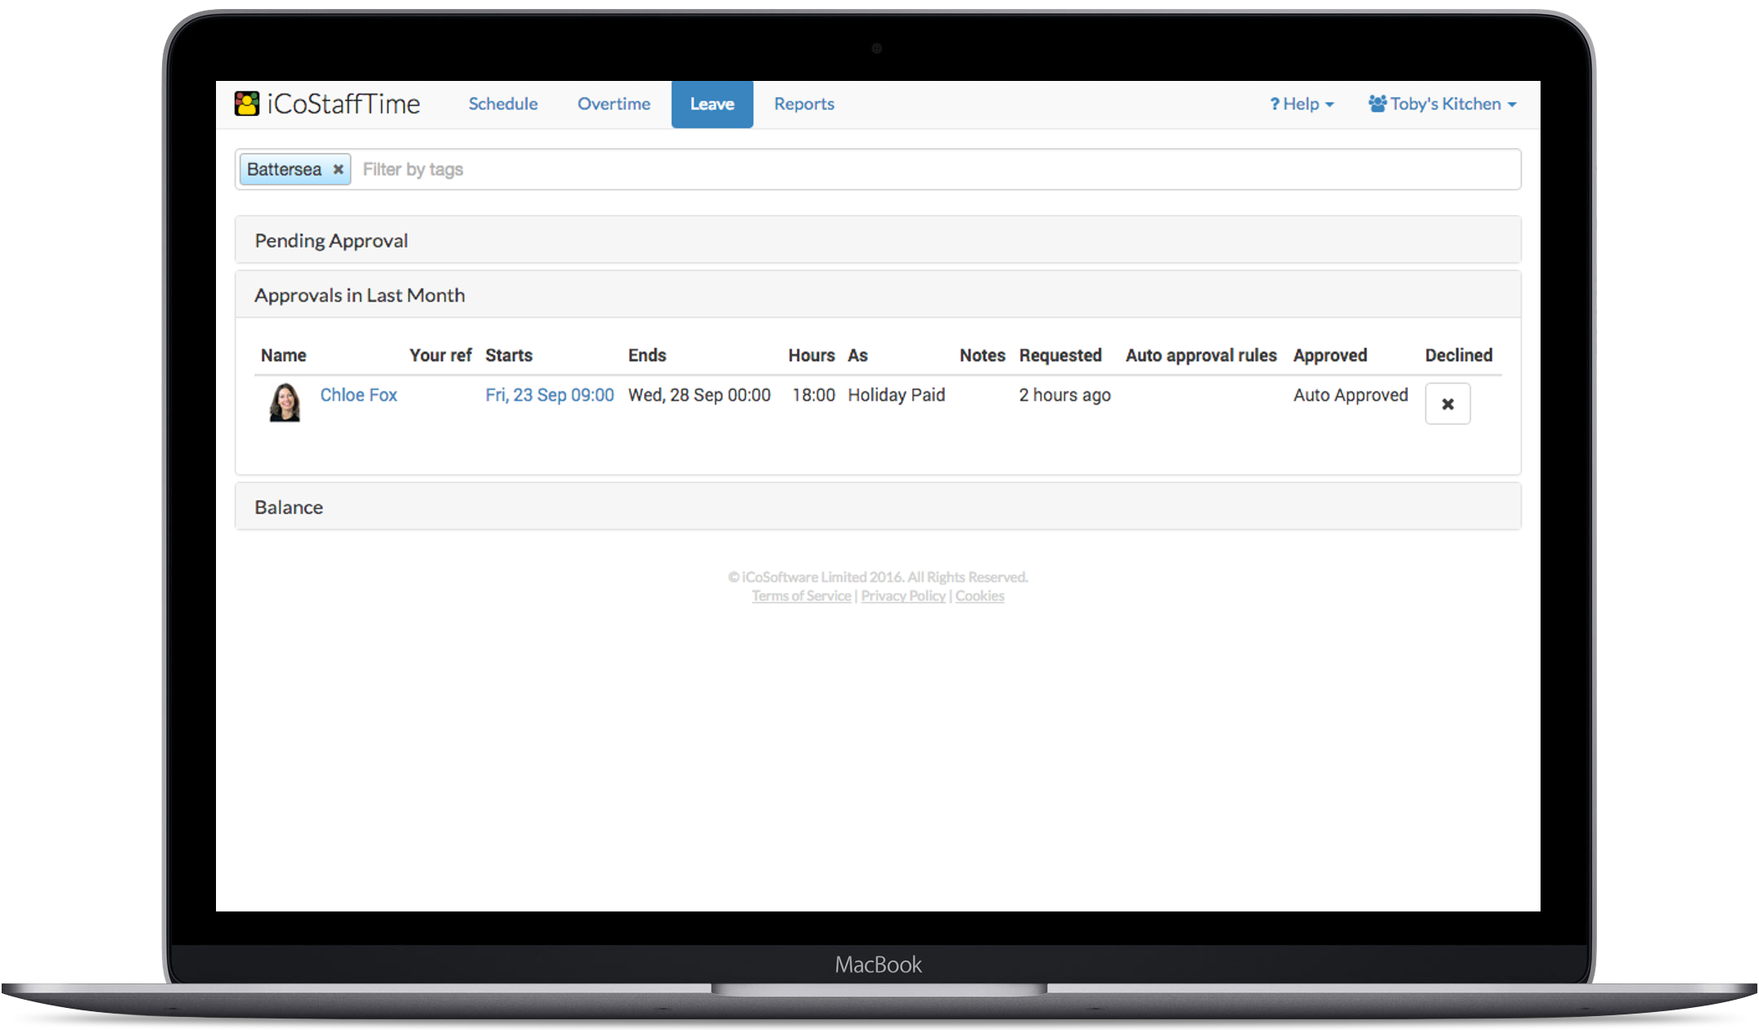Click the Your ref column header
1759x1030 pixels.
(440, 356)
